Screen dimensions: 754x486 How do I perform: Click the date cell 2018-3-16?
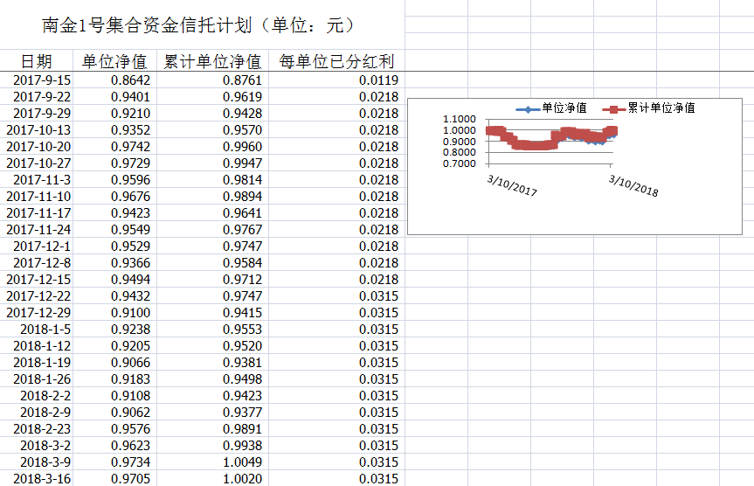(42, 479)
